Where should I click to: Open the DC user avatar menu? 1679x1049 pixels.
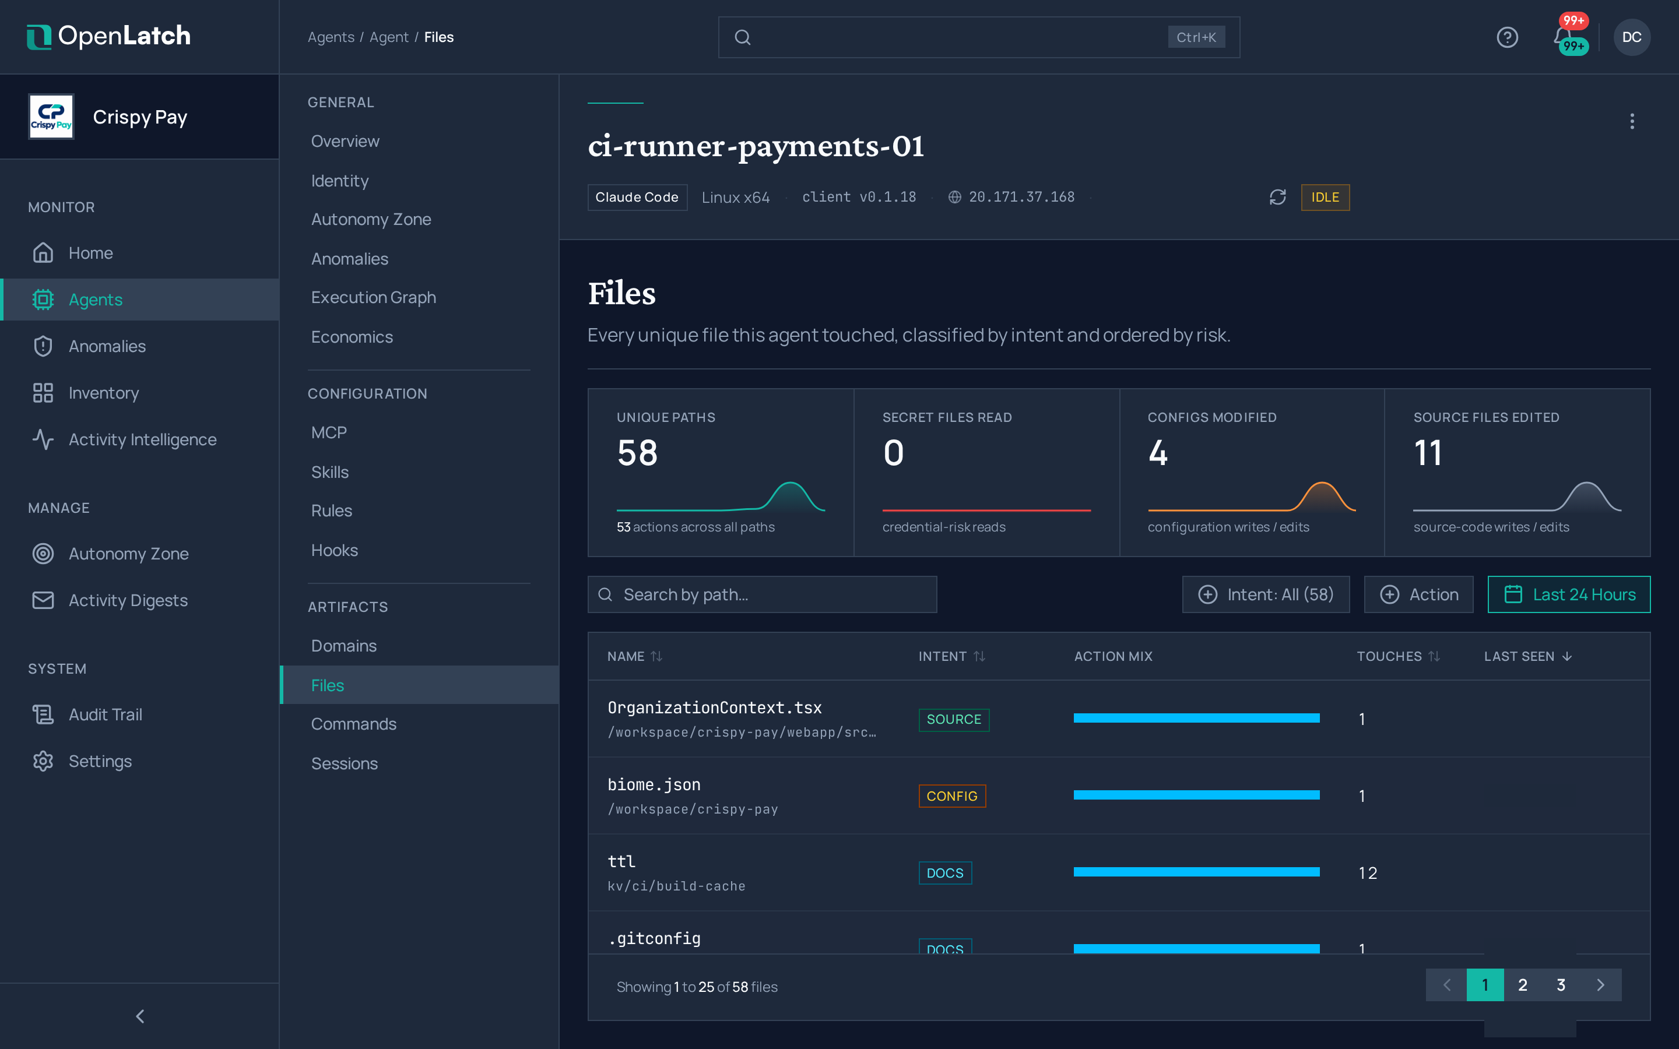pyautogui.click(x=1631, y=37)
